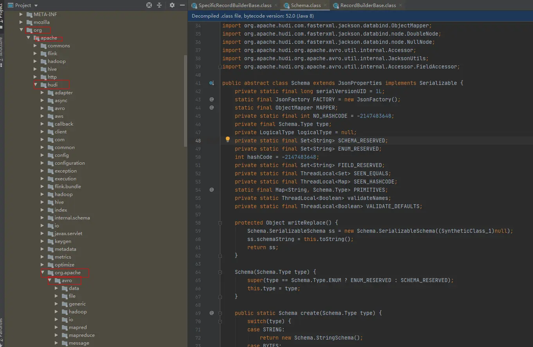The width and height of the screenshot is (533, 347).
Task: Click the locate/scroll-from-source target icon
Action: click(x=149, y=5)
